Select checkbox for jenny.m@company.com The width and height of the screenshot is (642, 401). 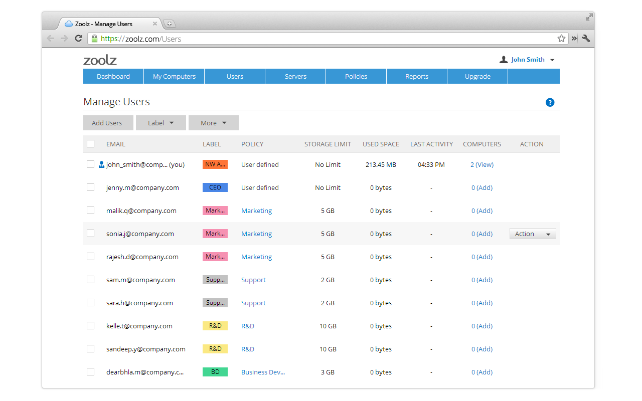click(x=90, y=187)
